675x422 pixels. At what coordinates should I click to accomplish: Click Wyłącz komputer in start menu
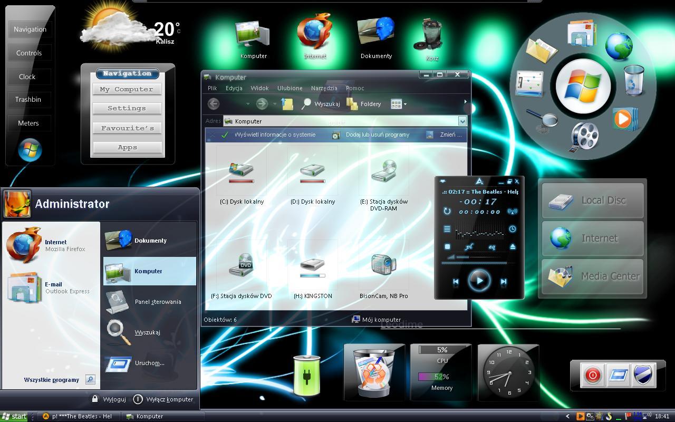163,399
